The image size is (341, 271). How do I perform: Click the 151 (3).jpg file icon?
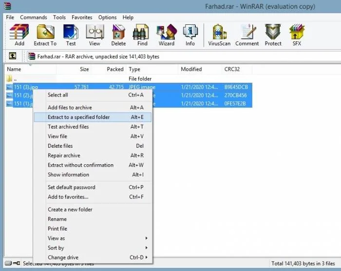click(9, 87)
